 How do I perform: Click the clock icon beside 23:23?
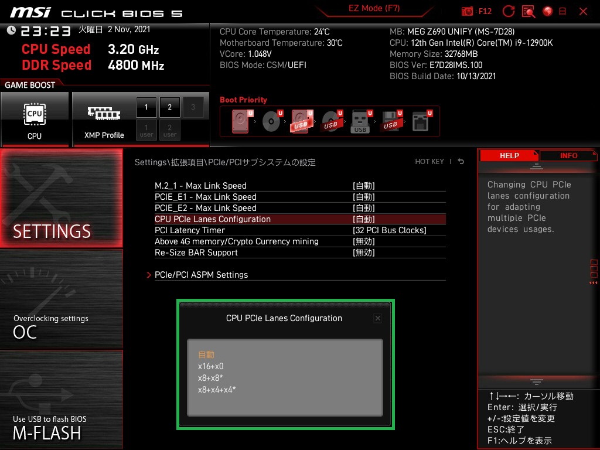pos(11,30)
